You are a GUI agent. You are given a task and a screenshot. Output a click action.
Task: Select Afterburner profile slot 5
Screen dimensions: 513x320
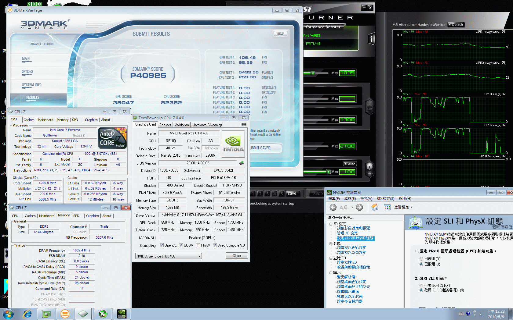[x=282, y=194]
